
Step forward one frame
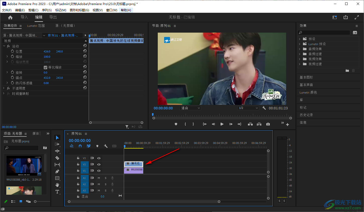click(x=231, y=124)
